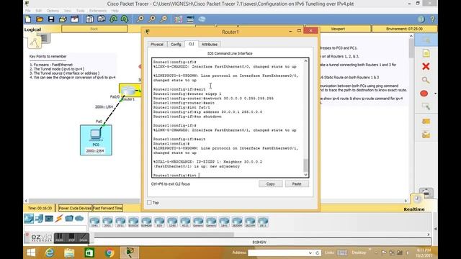Click the Undo green arrow icon
This screenshot has width=461, height=259.
point(113,19)
